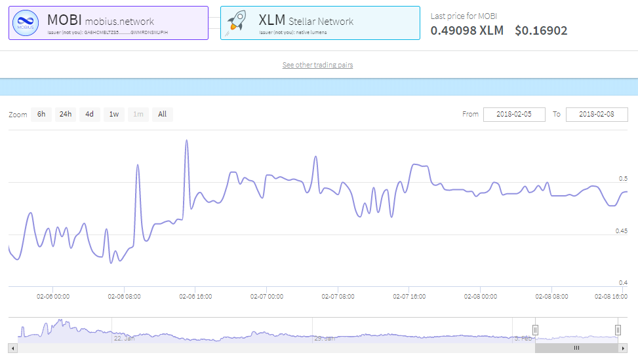Edit the To date field 2018-02-08
This screenshot has width=638, height=355.
[x=597, y=114]
